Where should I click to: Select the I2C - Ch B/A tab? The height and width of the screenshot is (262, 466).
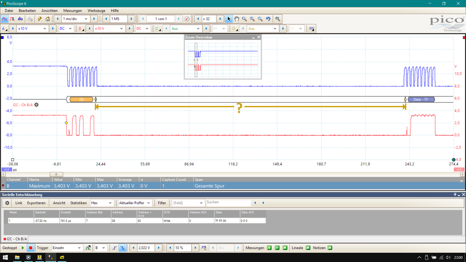coord(15,239)
